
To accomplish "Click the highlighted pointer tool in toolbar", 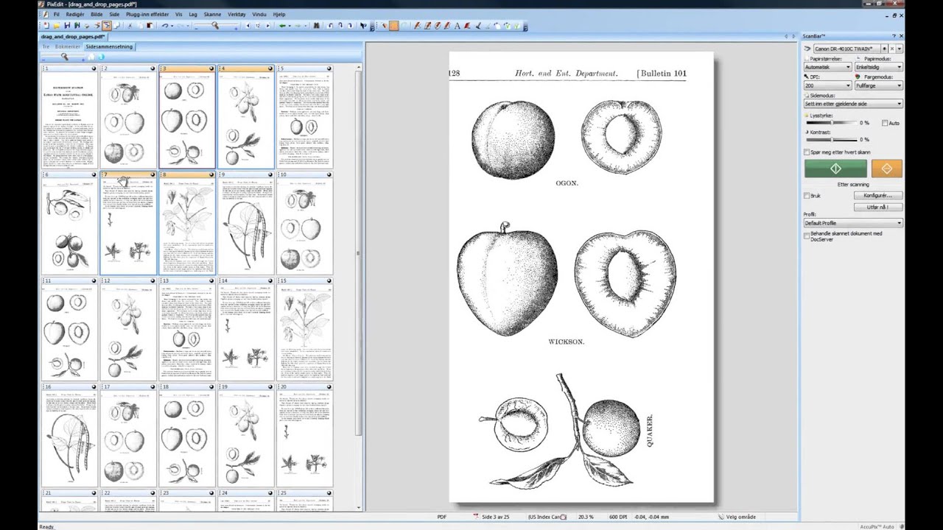I will pos(107,26).
